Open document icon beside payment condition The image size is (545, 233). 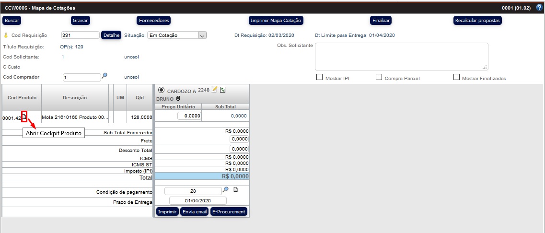coord(235,190)
